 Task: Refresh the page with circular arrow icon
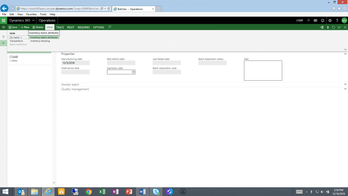tap(333, 27)
